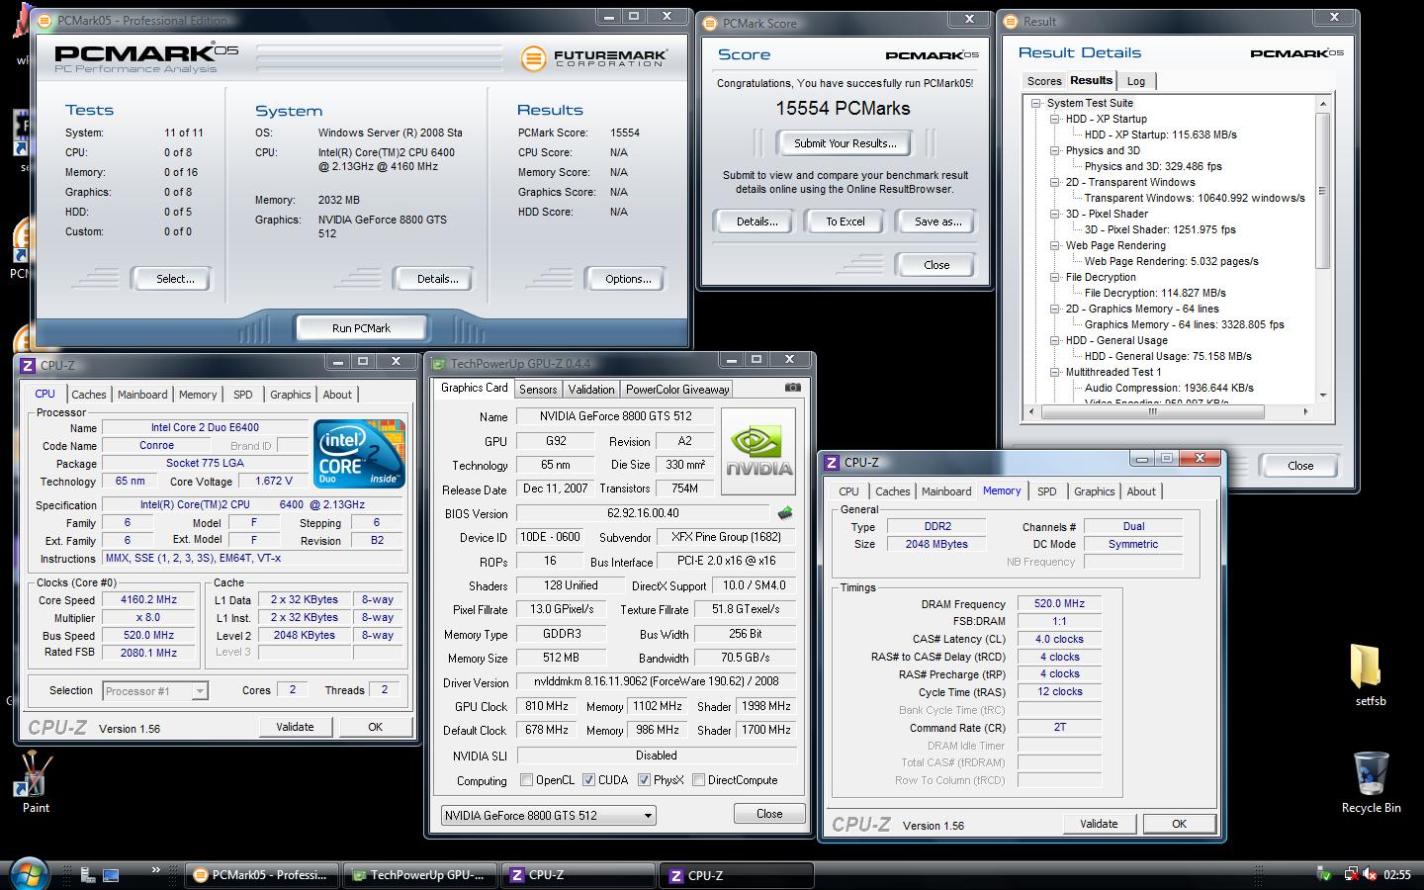Click the network disconnected tray icon
The height and width of the screenshot is (890, 1424).
coord(1351,874)
